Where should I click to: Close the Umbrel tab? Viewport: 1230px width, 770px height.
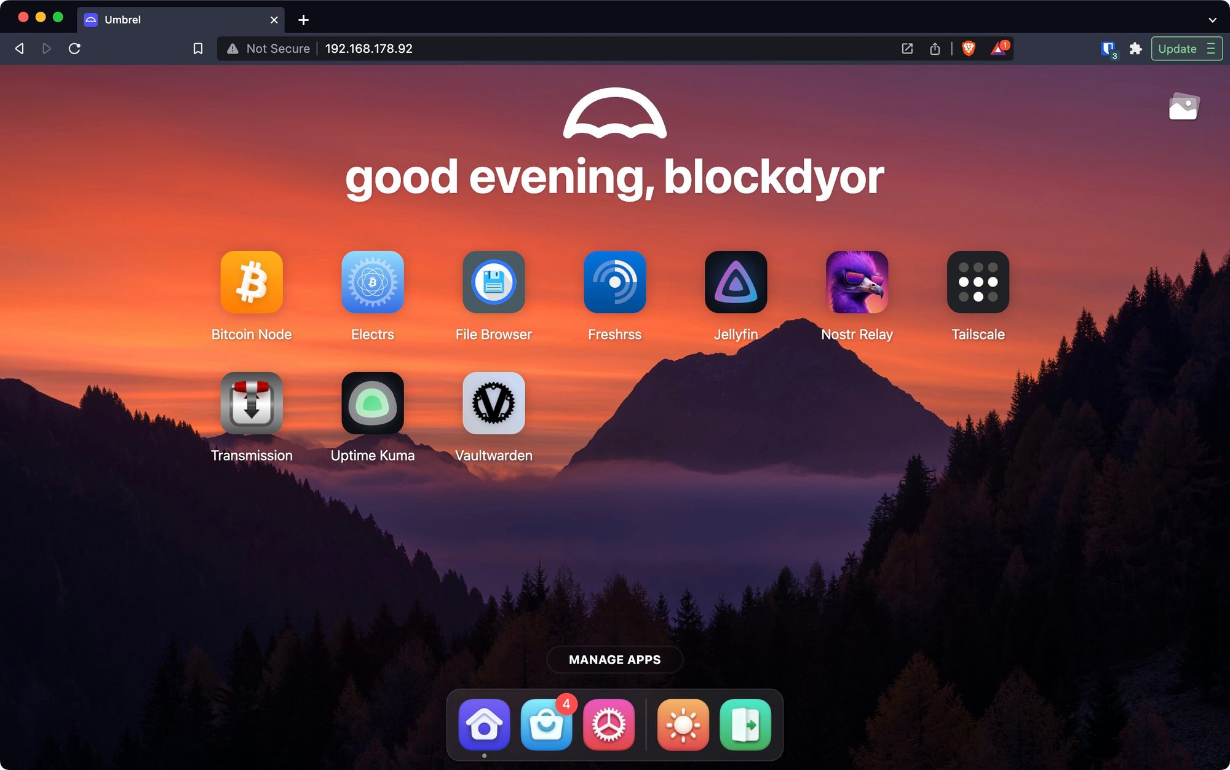click(x=274, y=20)
